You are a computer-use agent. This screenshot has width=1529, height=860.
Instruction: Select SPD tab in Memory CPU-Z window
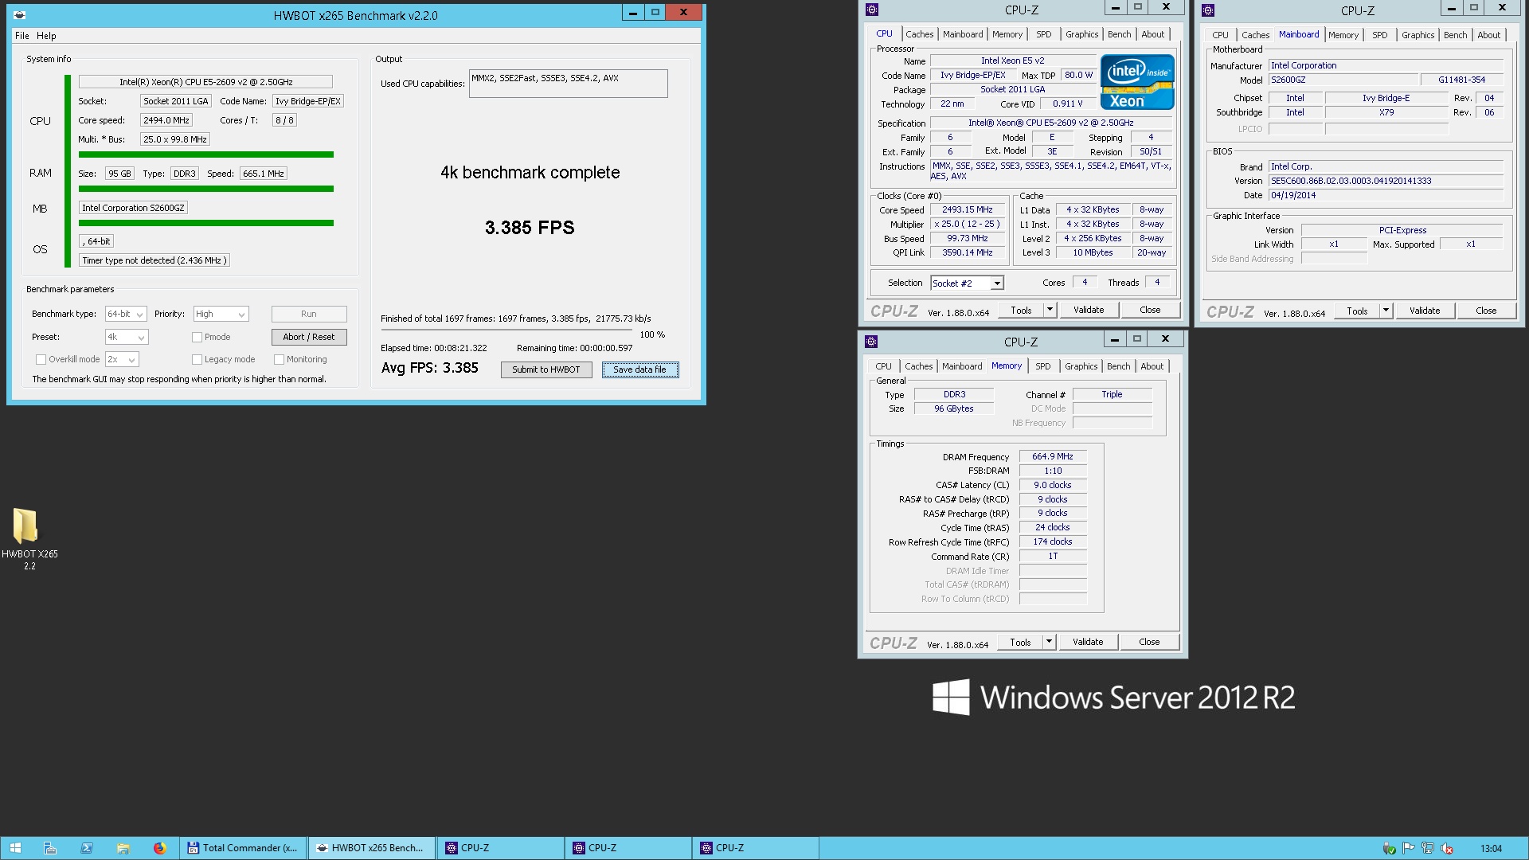[x=1042, y=366]
